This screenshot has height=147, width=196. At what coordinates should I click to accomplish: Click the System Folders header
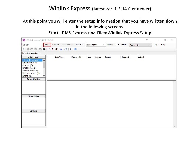point(33,57)
